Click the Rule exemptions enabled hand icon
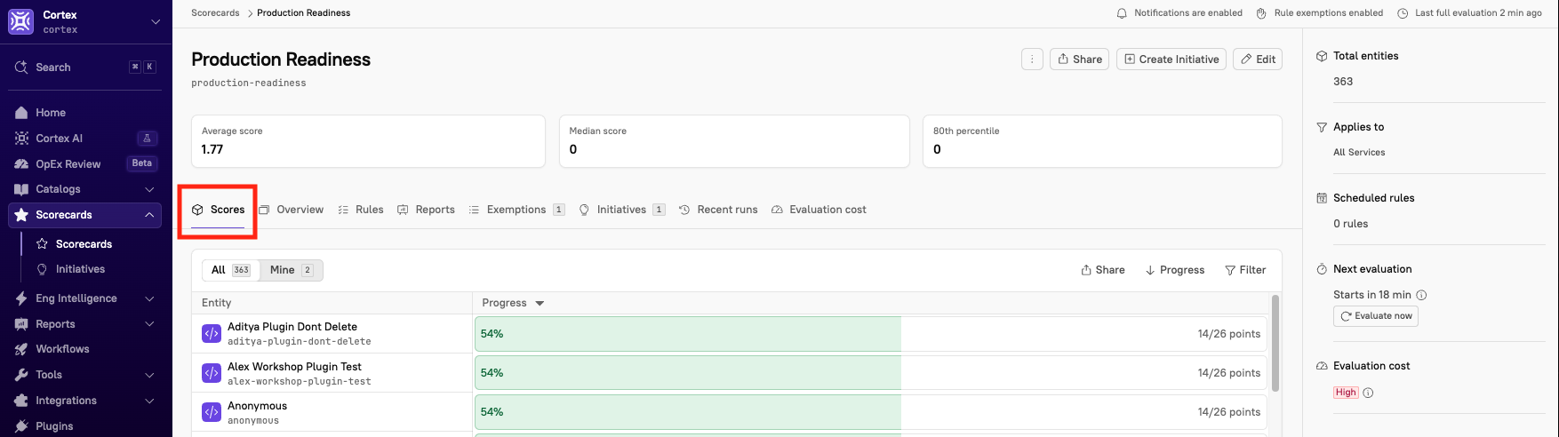Image resolution: width=1559 pixels, height=437 pixels. [1261, 13]
